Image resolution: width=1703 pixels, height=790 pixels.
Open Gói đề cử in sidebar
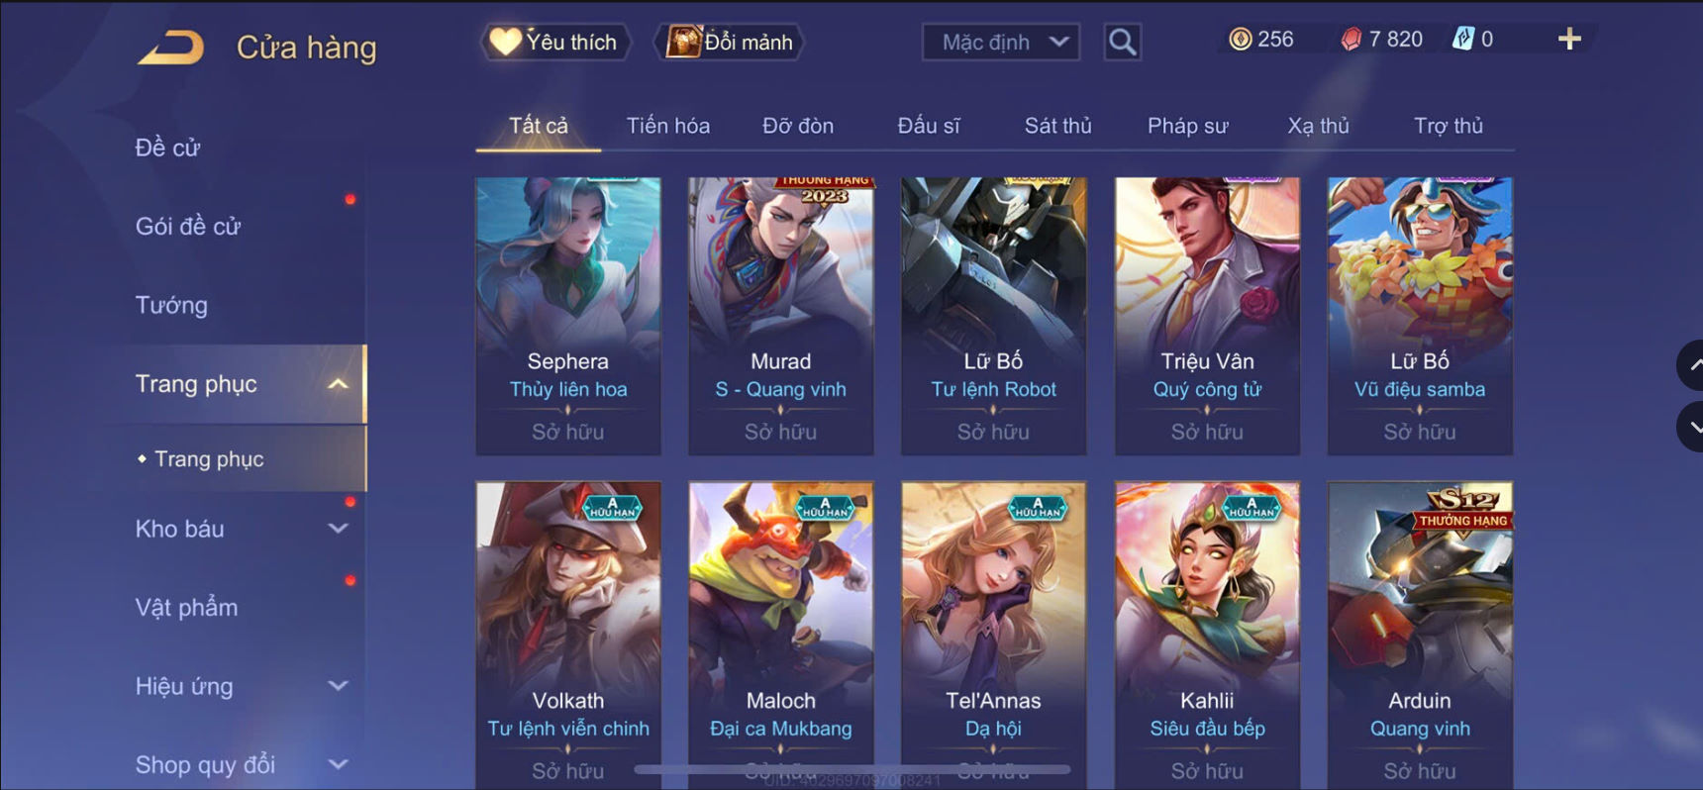[x=188, y=226]
